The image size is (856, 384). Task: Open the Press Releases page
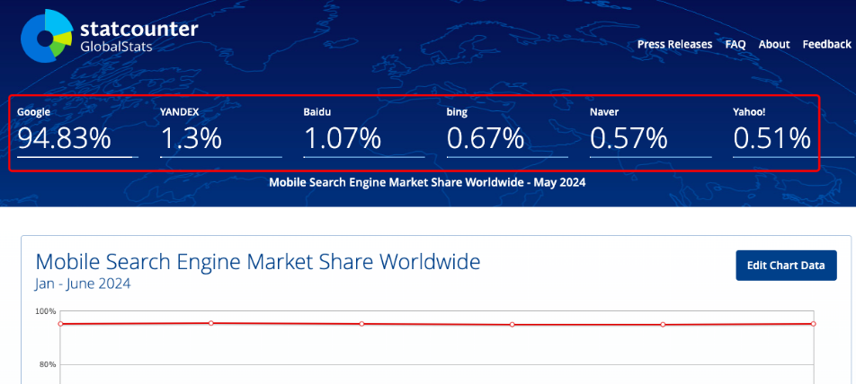click(x=674, y=44)
